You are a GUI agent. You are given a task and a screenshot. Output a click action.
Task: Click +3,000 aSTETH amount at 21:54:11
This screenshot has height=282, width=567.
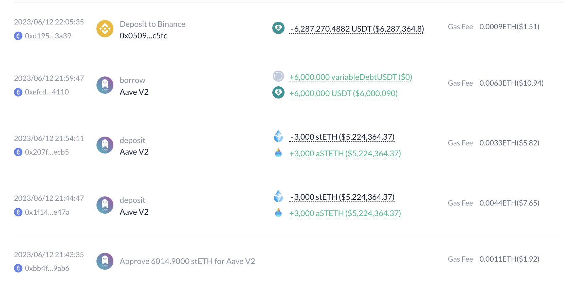345,154
